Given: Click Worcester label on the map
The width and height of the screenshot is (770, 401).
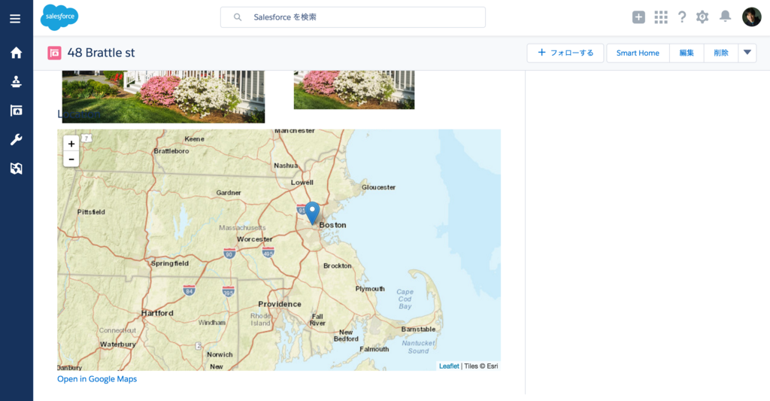Looking at the screenshot, I should click(254, 239).
